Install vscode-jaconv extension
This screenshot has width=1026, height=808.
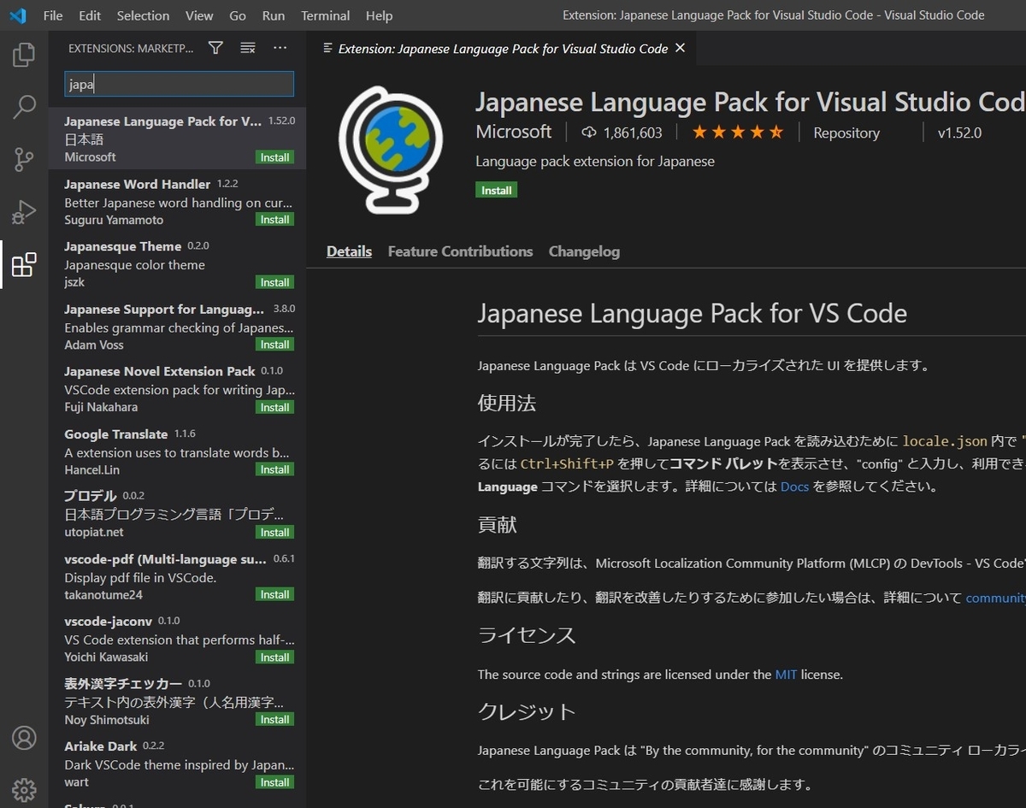click(x=274, y=657)
